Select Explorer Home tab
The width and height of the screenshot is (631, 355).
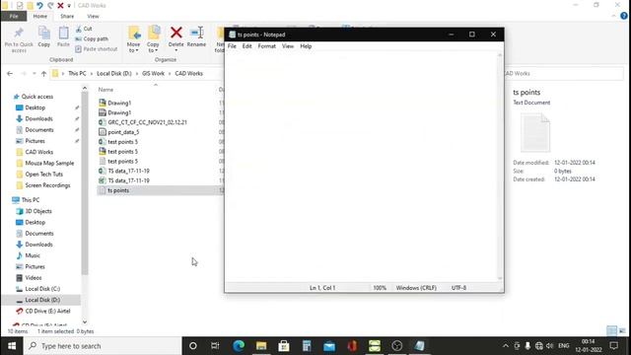pos(39,16)
